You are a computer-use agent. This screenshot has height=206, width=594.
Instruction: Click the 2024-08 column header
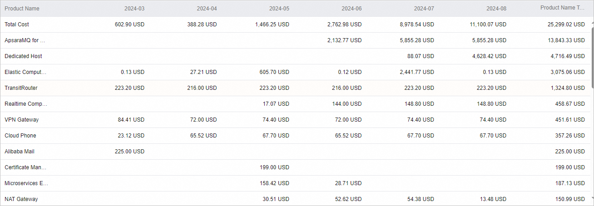[x=496, y=9]
